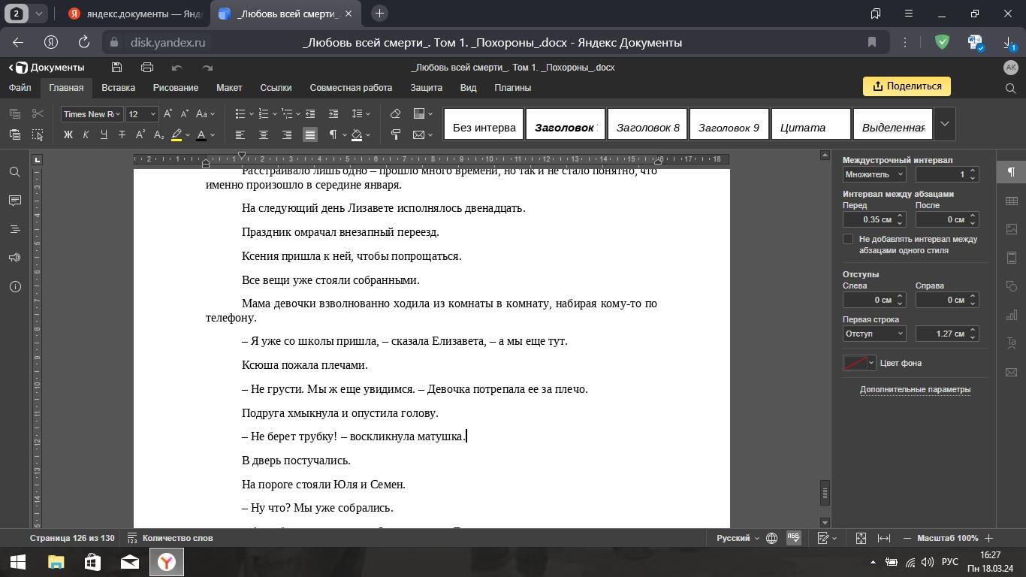The image size is (1026, 577).
Task: Open the comments panel in left sidebar
Action: (14, 201)
